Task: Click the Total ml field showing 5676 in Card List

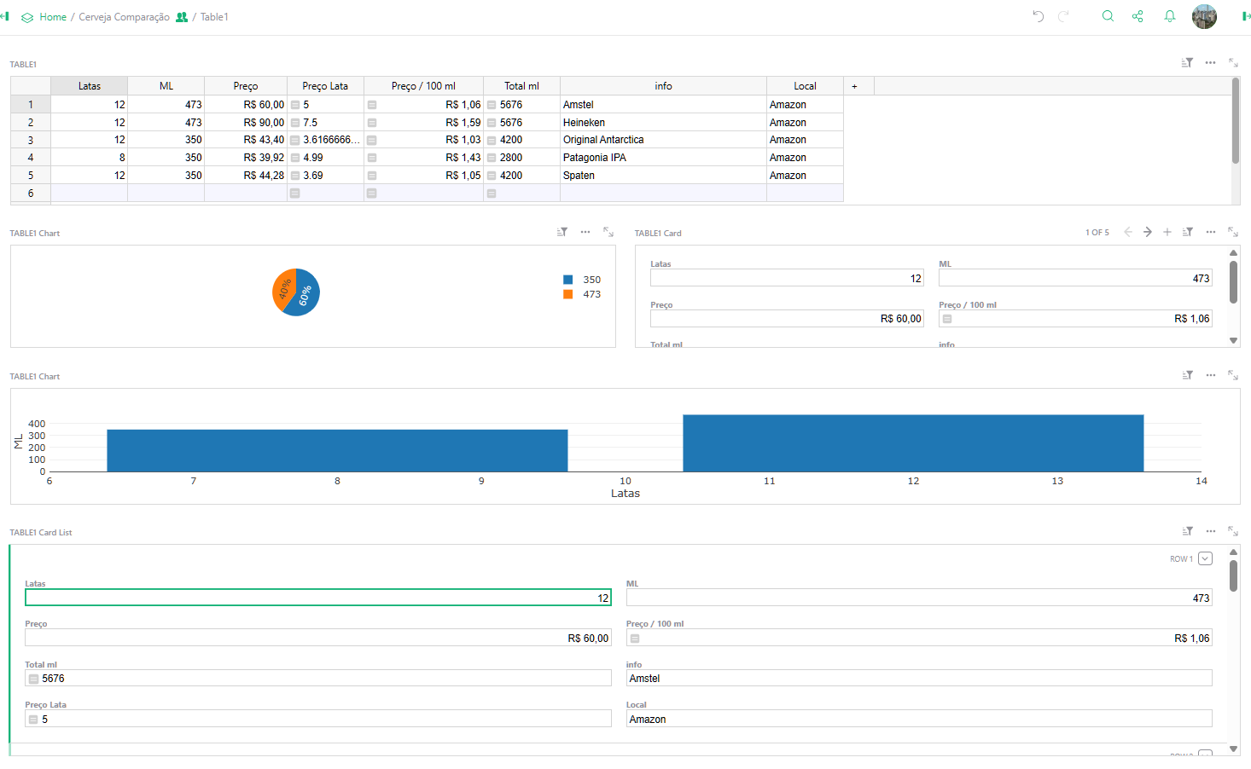Action: click(318, 679)
